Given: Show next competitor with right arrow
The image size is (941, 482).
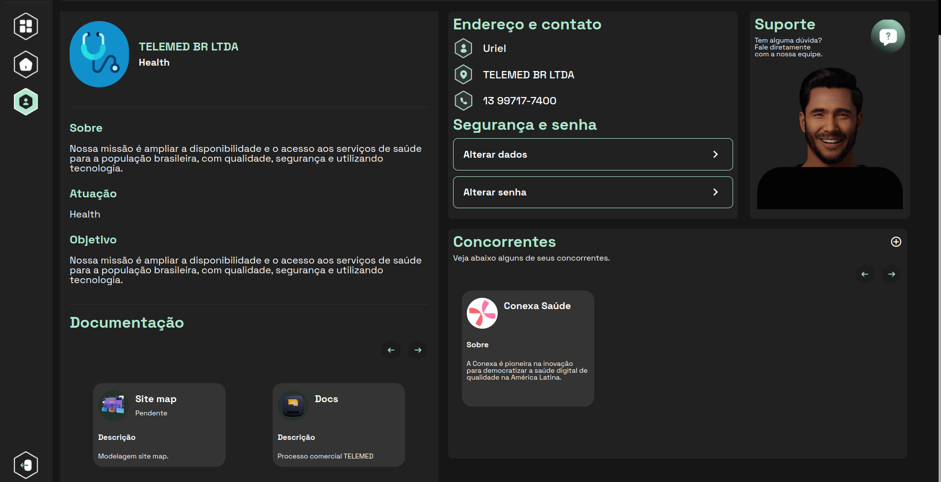Looking at the screenshot, I should 891,274.
